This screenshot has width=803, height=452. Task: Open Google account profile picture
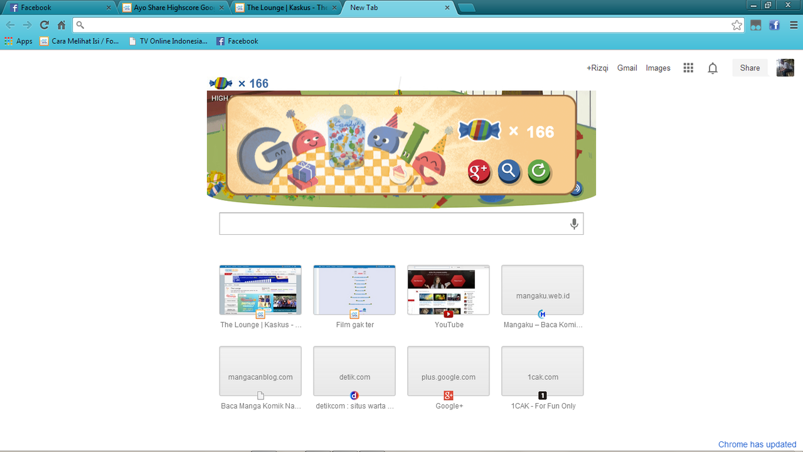click(x=785, y=68)
